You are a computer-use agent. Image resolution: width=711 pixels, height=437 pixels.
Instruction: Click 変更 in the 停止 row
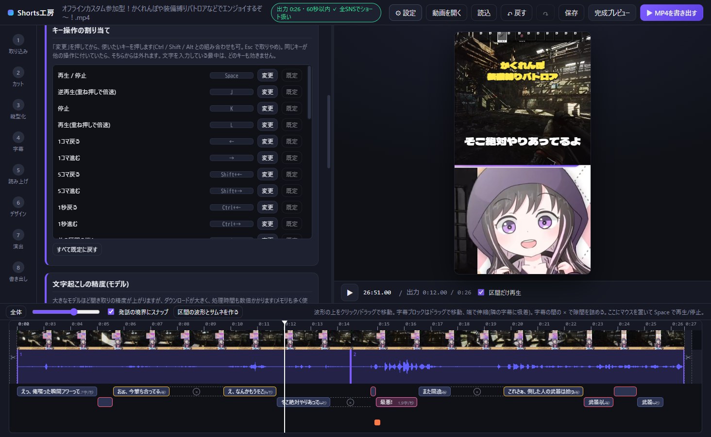[267, 108]
